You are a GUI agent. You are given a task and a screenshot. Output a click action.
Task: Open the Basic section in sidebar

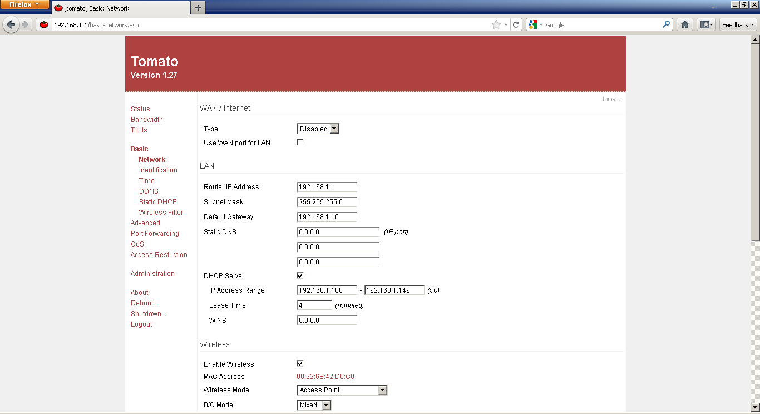139,149
